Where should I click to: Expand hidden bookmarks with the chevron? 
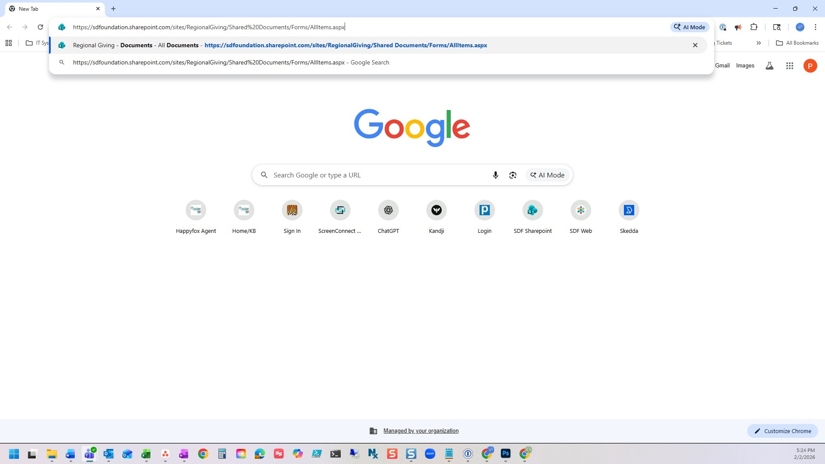[758, 43]
